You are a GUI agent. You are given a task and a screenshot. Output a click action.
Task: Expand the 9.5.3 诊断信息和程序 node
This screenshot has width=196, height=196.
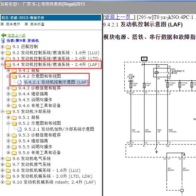[x=8, y=135]
